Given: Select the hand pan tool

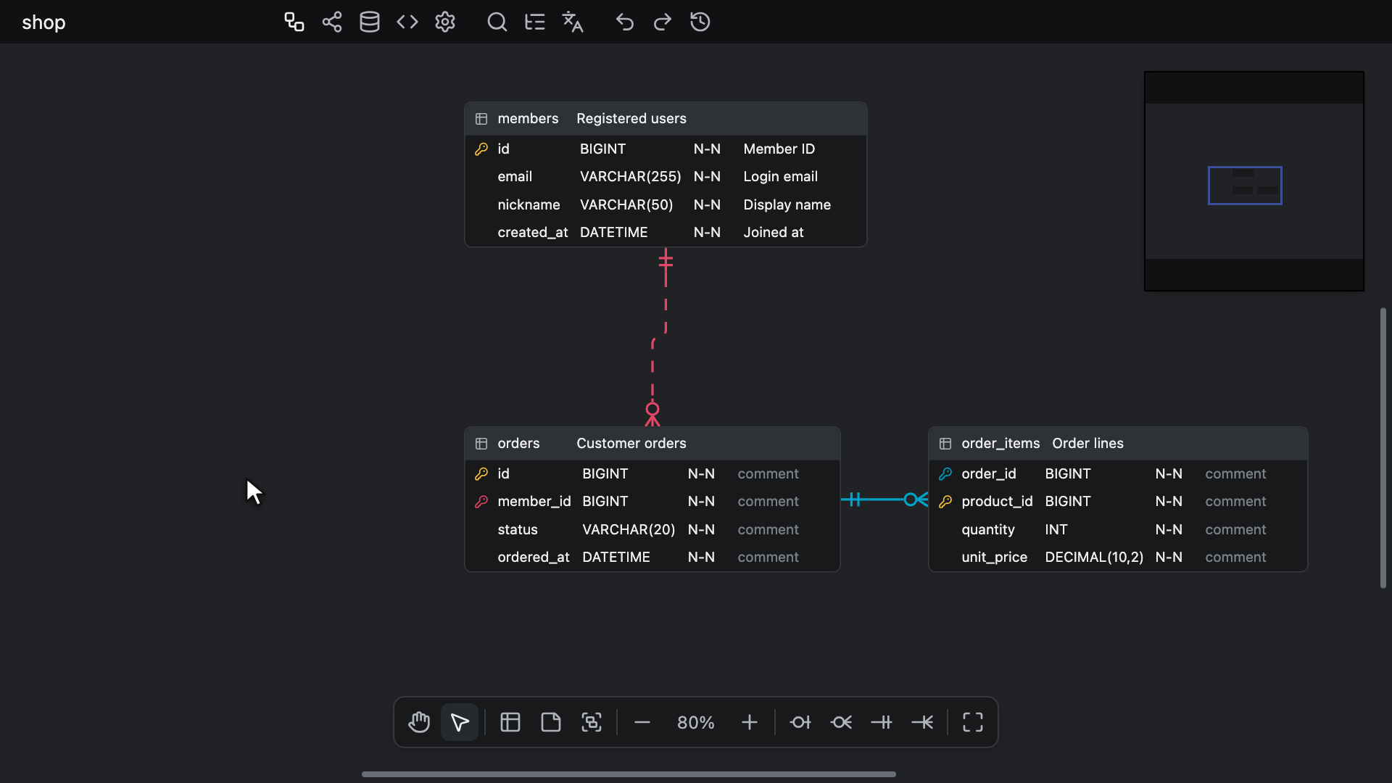Looking at the screenshot, I should 419,722.
